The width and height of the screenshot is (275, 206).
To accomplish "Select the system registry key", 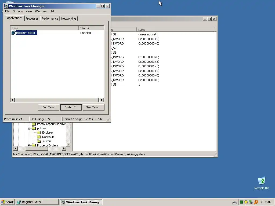I will tap(47, 141).
